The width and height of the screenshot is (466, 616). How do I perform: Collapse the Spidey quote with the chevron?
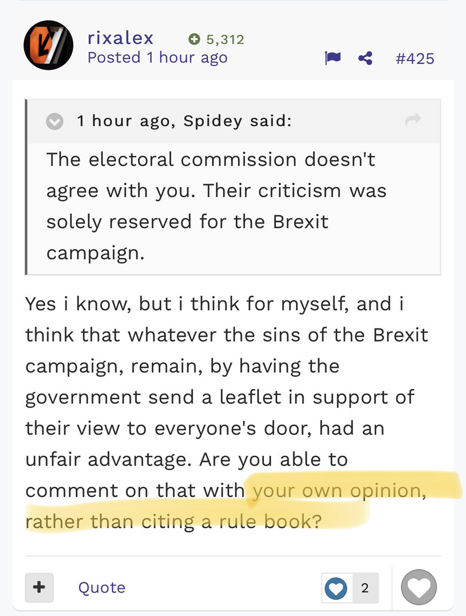(55, 121)
